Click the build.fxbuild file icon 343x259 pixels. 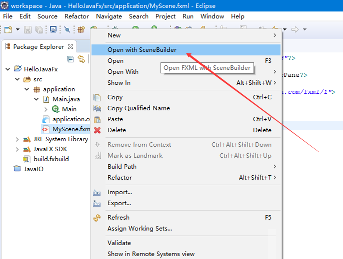(26, 159)
